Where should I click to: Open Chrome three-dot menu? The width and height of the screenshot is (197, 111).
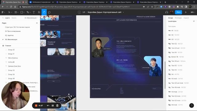[194, 7]
